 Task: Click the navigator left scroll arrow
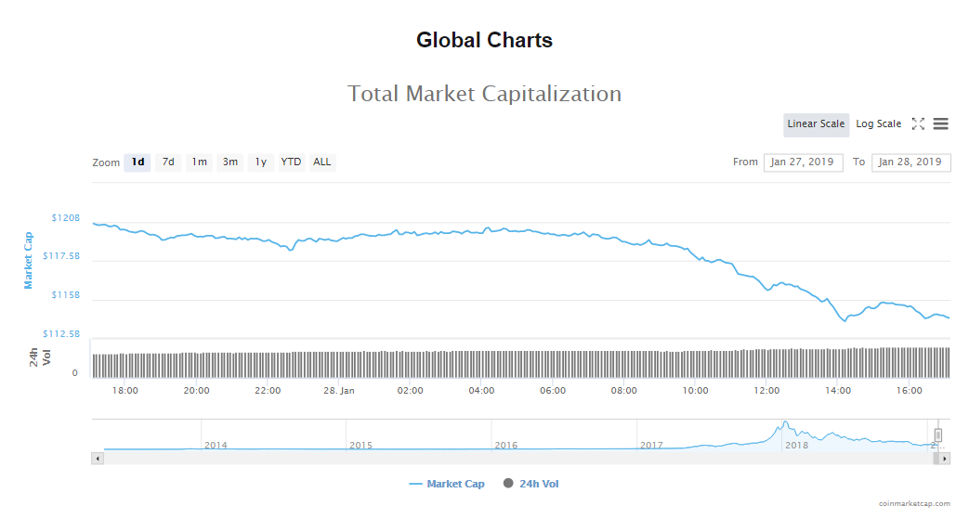point(97,459)
